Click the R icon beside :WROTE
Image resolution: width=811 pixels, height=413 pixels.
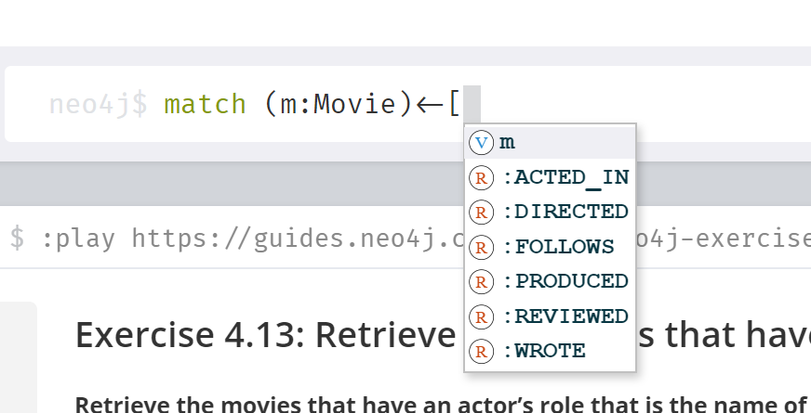(481, 351)
